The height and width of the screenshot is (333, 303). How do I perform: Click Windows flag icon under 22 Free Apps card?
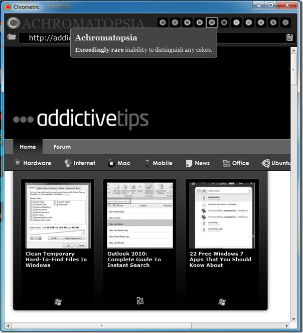[222, 302]
